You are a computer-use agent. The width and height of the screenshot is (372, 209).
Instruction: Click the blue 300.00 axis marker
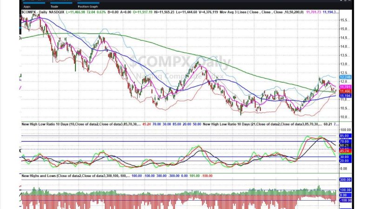(x=345, y=179)
